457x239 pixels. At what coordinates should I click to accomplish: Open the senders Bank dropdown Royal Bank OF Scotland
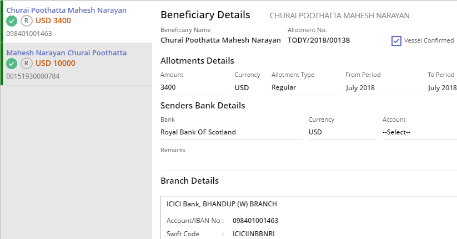231,132
